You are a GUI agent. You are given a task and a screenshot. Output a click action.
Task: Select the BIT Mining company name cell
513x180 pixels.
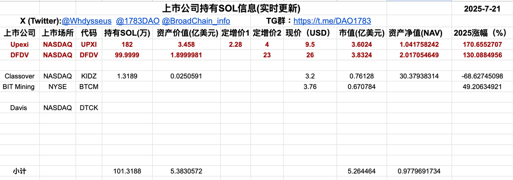pos(20,87)
